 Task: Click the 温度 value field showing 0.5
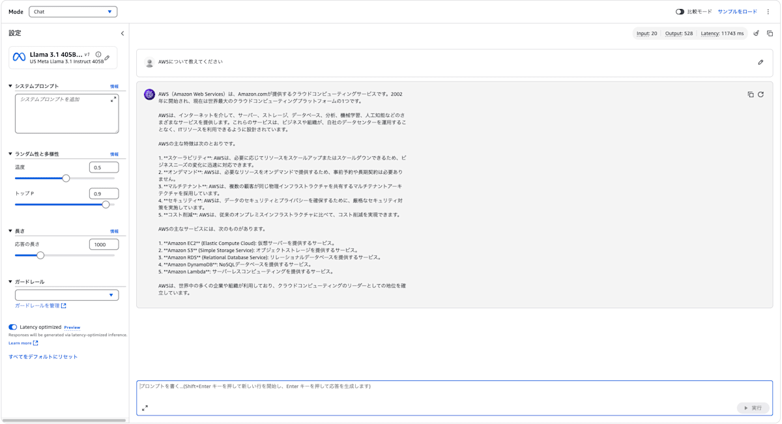point(104,167)
